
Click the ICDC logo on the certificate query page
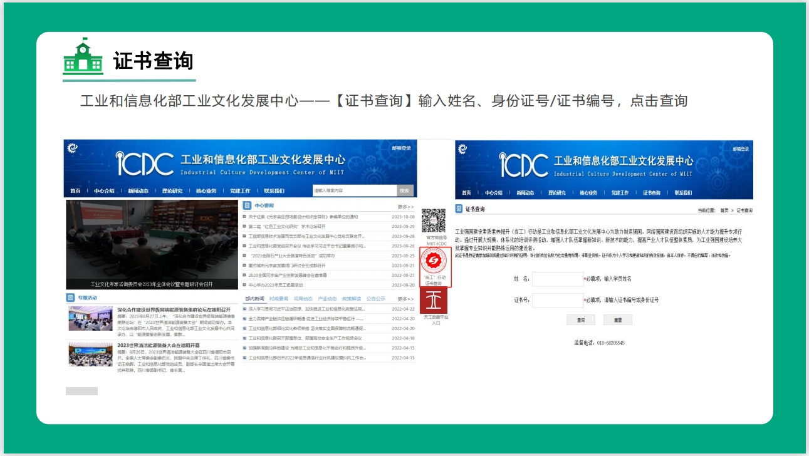pyautogui.click(x=525, y=165)
